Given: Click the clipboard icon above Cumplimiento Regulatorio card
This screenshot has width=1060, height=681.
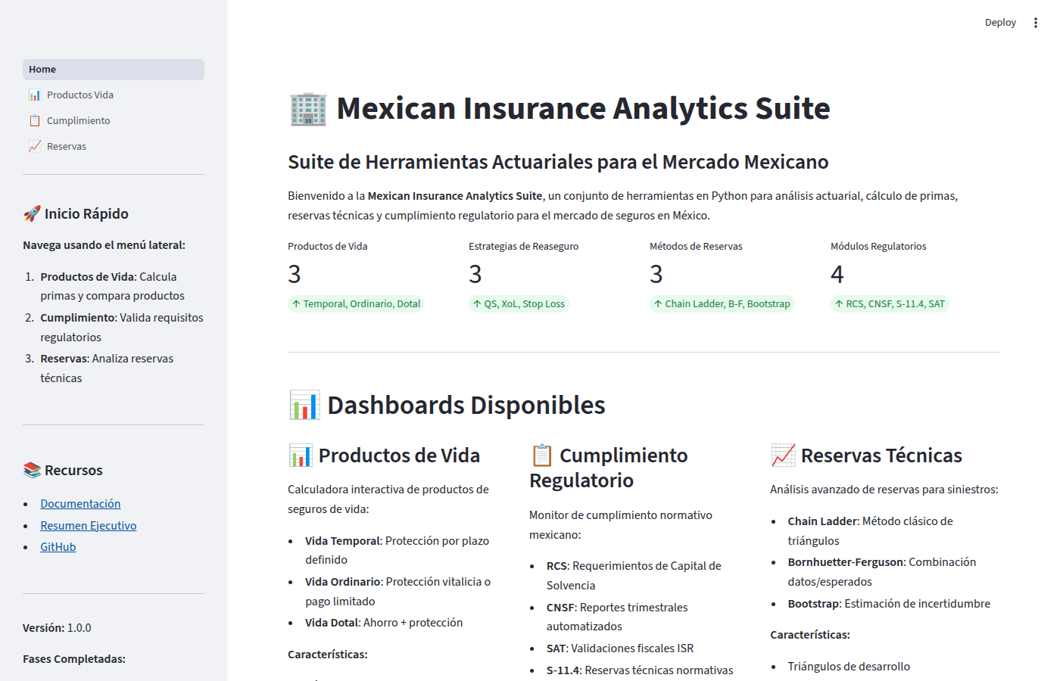Looking at the screenshot, I should [542, 455].
